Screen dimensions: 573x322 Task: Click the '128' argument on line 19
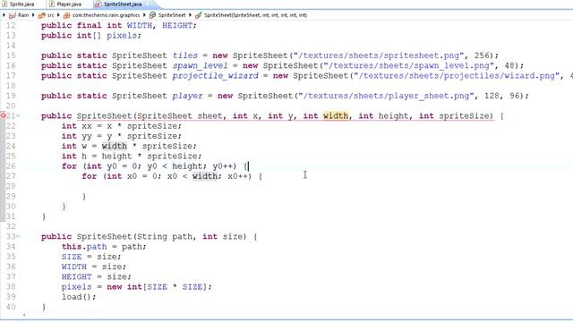[x=492, y=96]
